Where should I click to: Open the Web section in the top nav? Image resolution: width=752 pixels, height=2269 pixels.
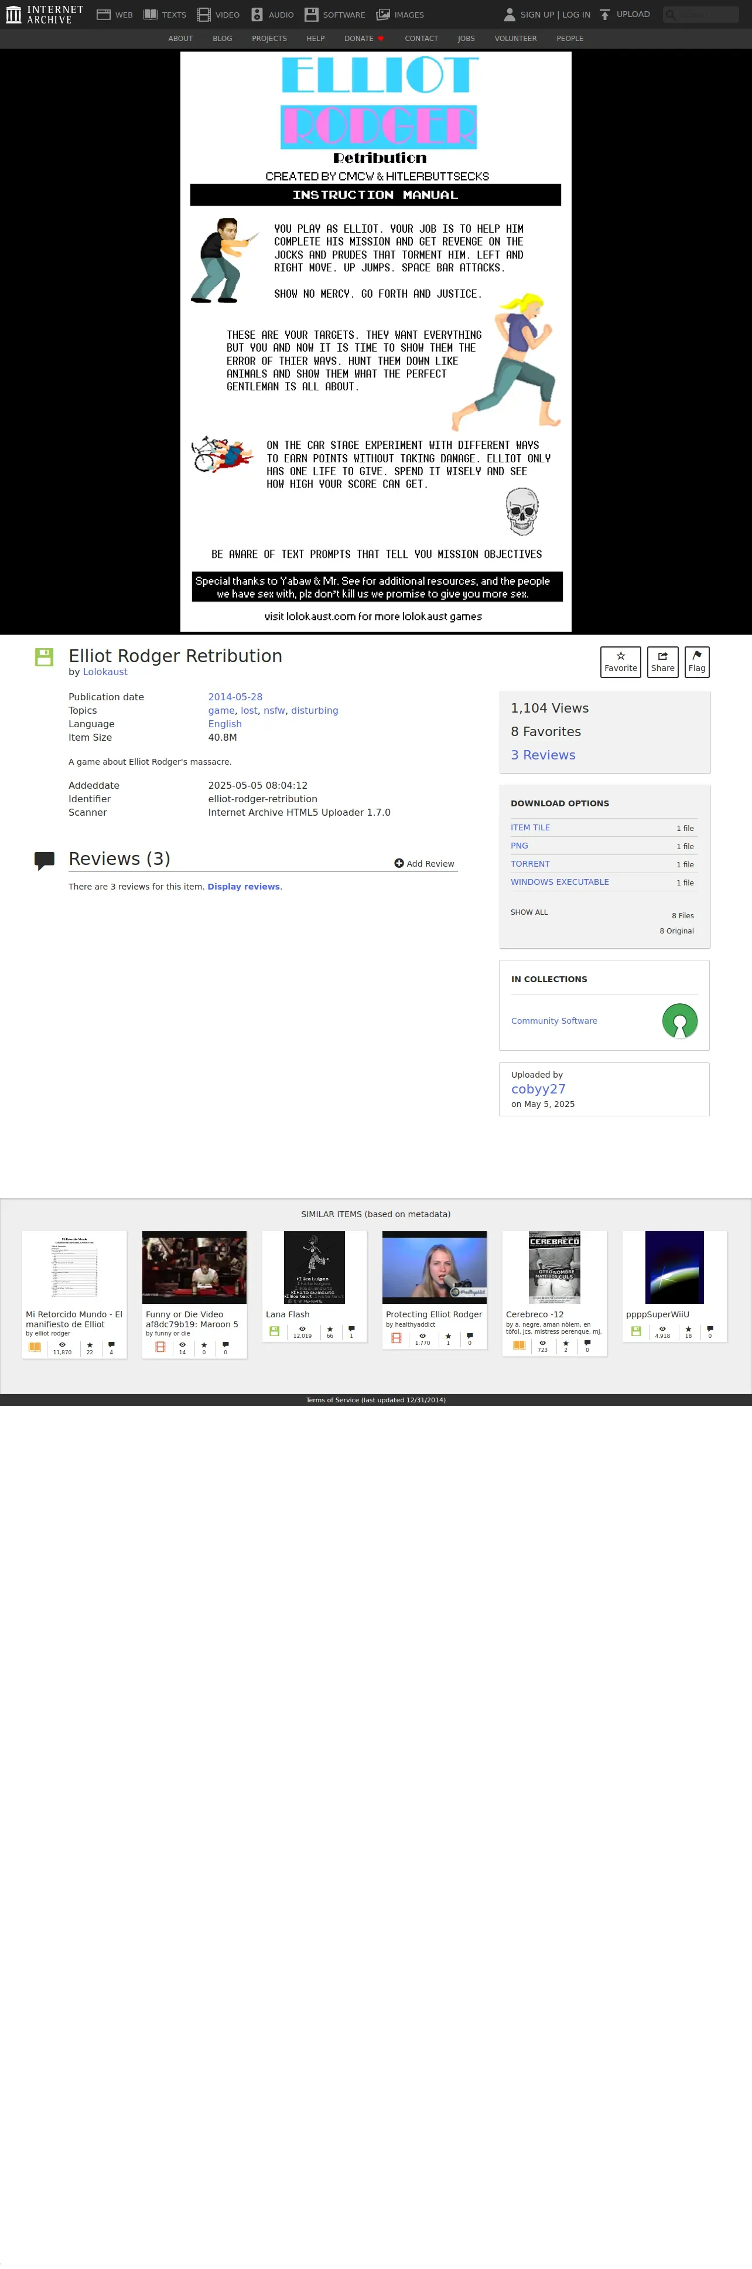(x=114, y=14)
